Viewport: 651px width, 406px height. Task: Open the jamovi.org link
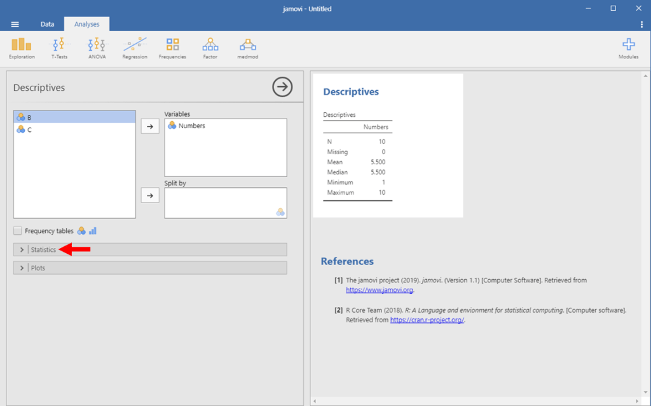click(379, 289)
